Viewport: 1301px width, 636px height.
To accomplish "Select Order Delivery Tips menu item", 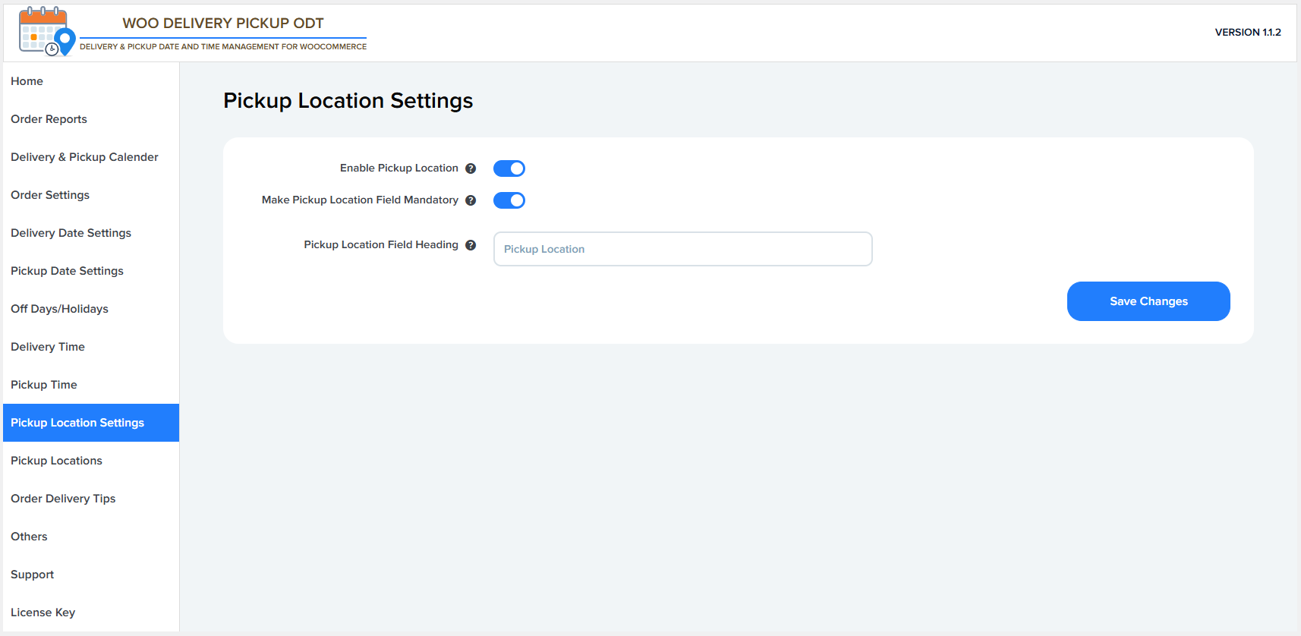I will (x=63, y=499).
